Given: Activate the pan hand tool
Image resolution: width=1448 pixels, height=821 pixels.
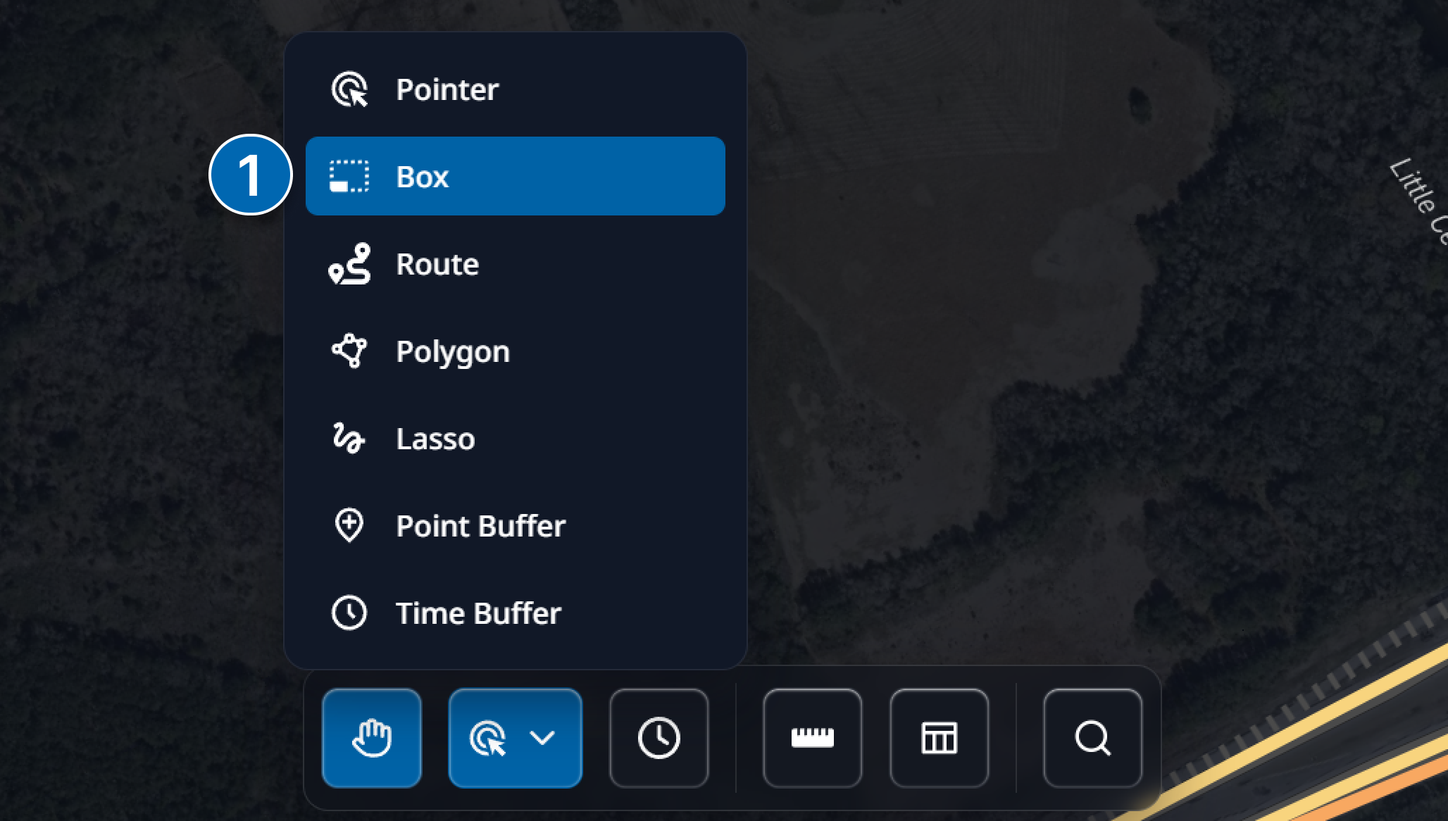Looking at the screenshot, I should point(372,737).
